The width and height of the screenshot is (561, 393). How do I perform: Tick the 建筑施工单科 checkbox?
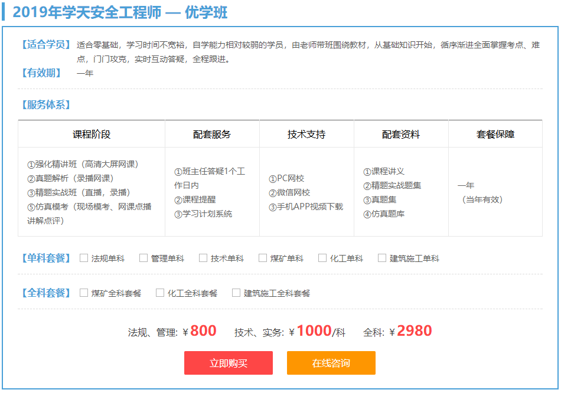[x=382, y=258]
